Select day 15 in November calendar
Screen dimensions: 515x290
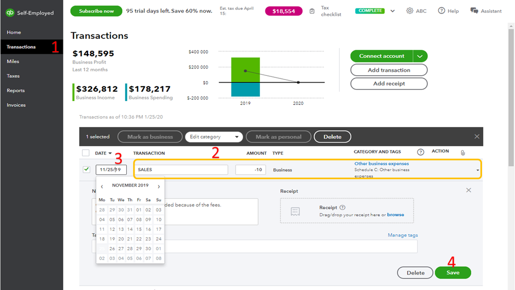(x=139, y=229)
